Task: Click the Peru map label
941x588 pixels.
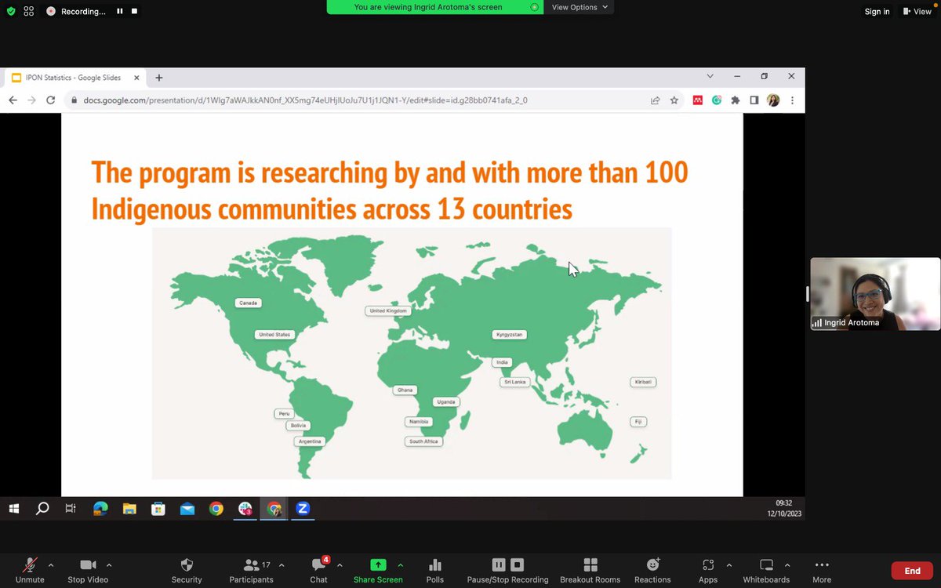Action: 284,413
